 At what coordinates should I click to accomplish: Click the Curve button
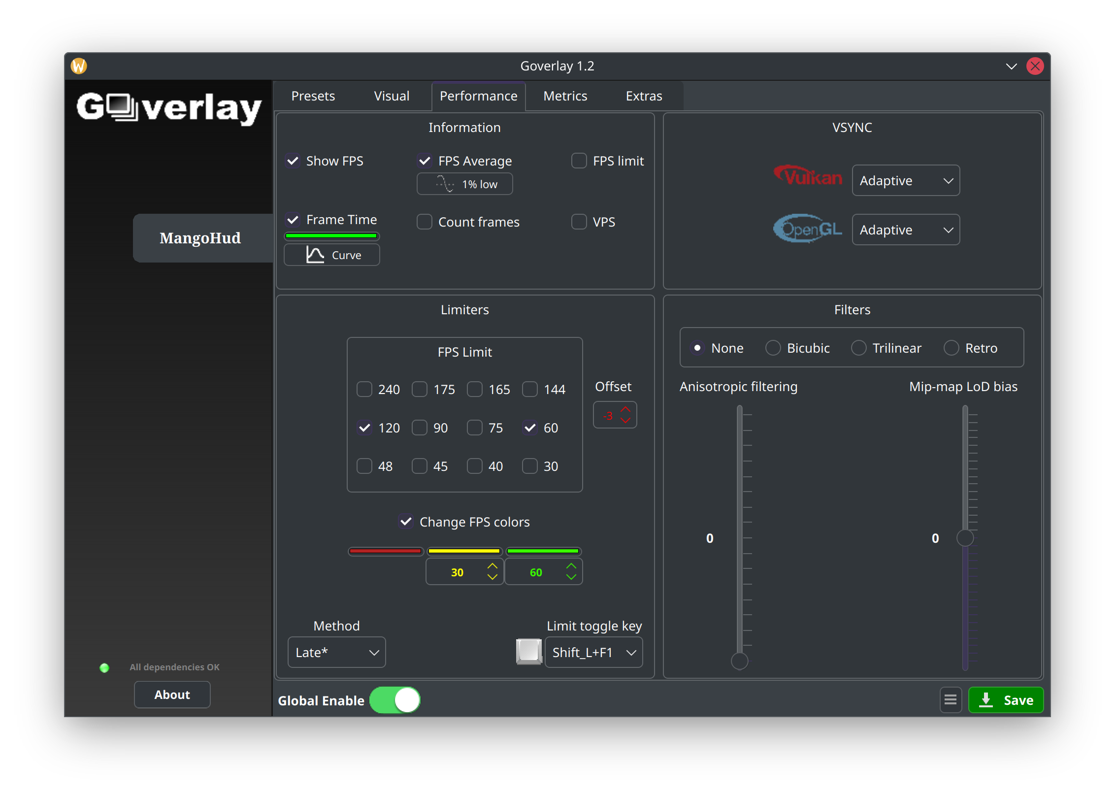[x=332, y=255]
